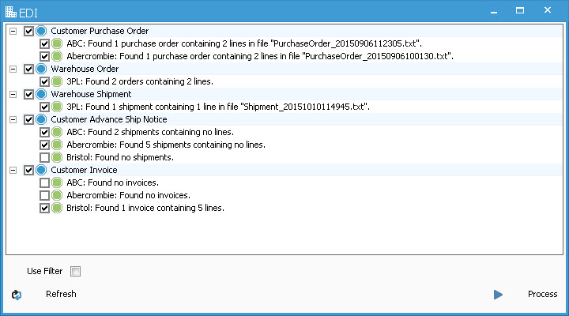Uncheck the Customer Advance Ship Notice checkbox
569x316 pixels.
click(x=28, y=120)
